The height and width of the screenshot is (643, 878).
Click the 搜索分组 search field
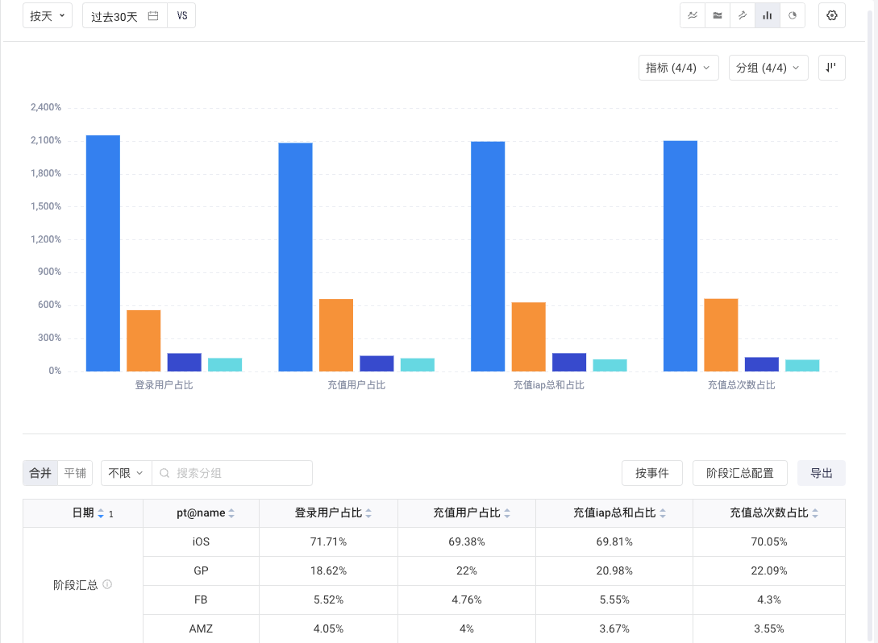(x=238, y=473)
